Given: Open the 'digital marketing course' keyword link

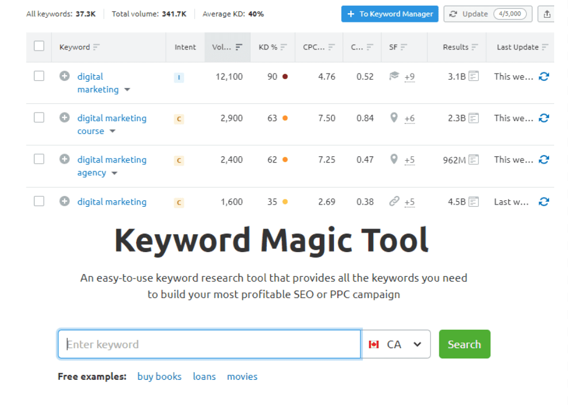Looking at the screenshot, I should click(112, 125).
